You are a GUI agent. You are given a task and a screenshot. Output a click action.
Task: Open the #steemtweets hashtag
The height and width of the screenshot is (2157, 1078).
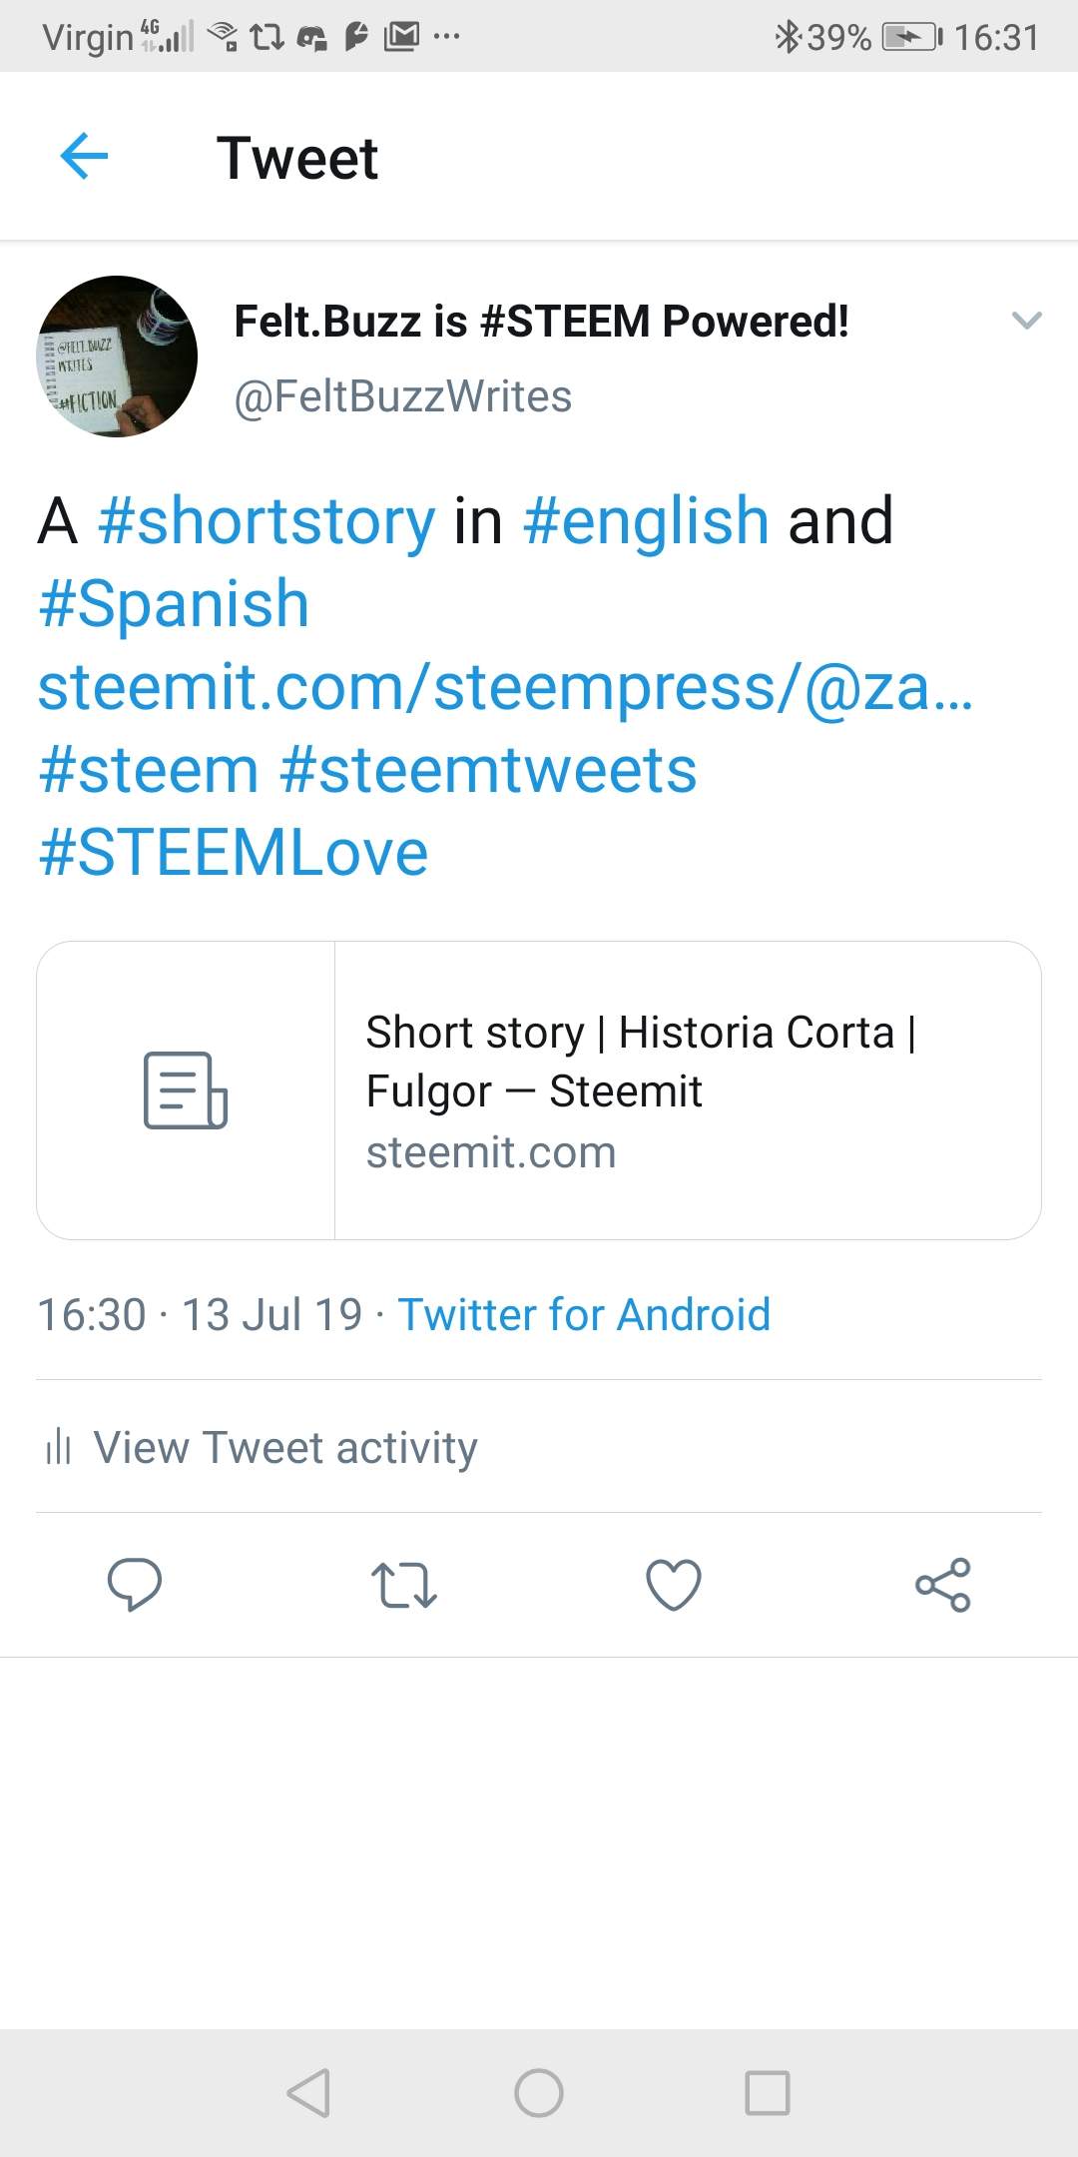tap(488, 770)
